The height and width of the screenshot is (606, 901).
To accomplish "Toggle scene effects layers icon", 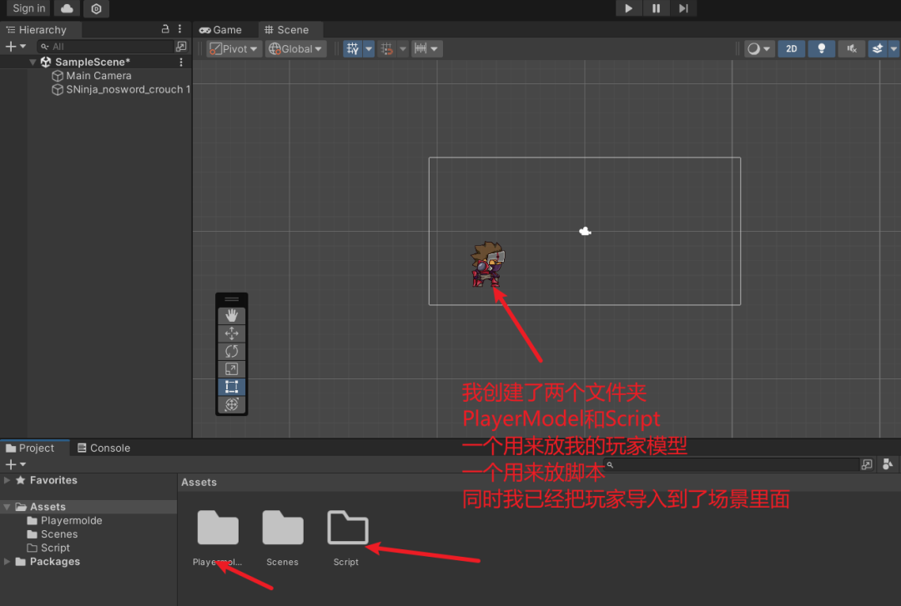I will [878, 49].
